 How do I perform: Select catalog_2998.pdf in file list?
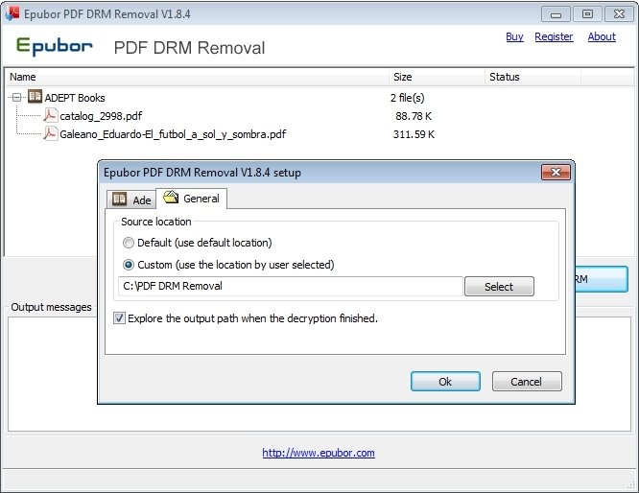pyautogui.click(x=101, y=116)
